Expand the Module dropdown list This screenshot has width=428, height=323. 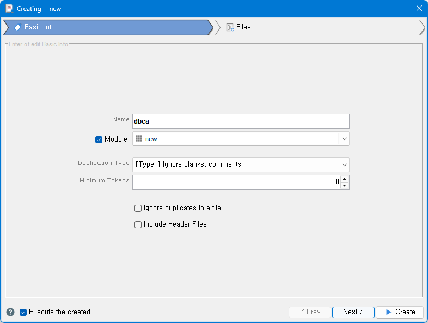[x=344, y=139]
